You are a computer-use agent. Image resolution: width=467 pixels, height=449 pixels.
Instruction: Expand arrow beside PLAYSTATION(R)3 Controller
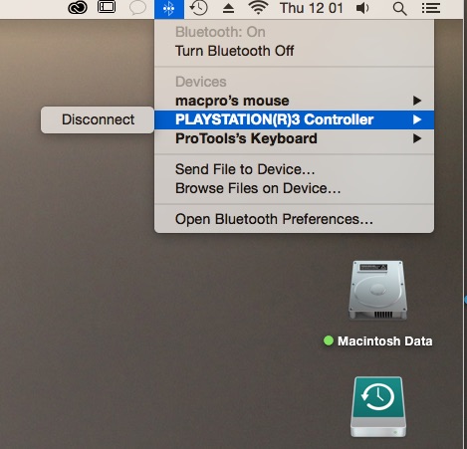417,119
